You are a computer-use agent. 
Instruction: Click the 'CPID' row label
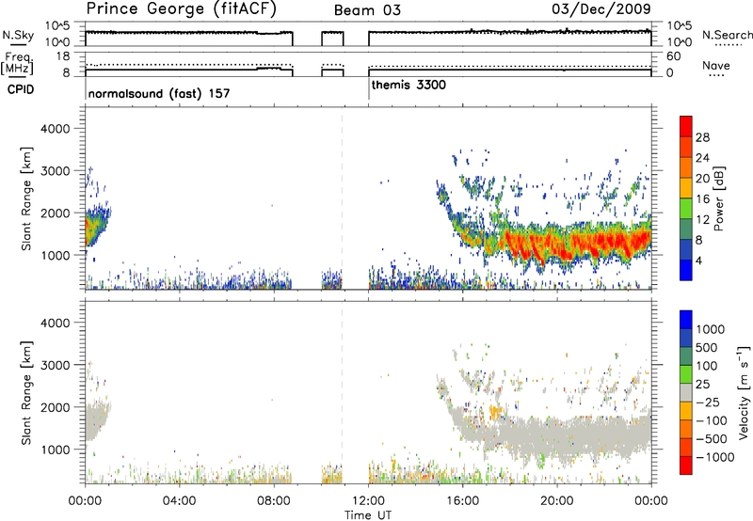click(21, 89)
